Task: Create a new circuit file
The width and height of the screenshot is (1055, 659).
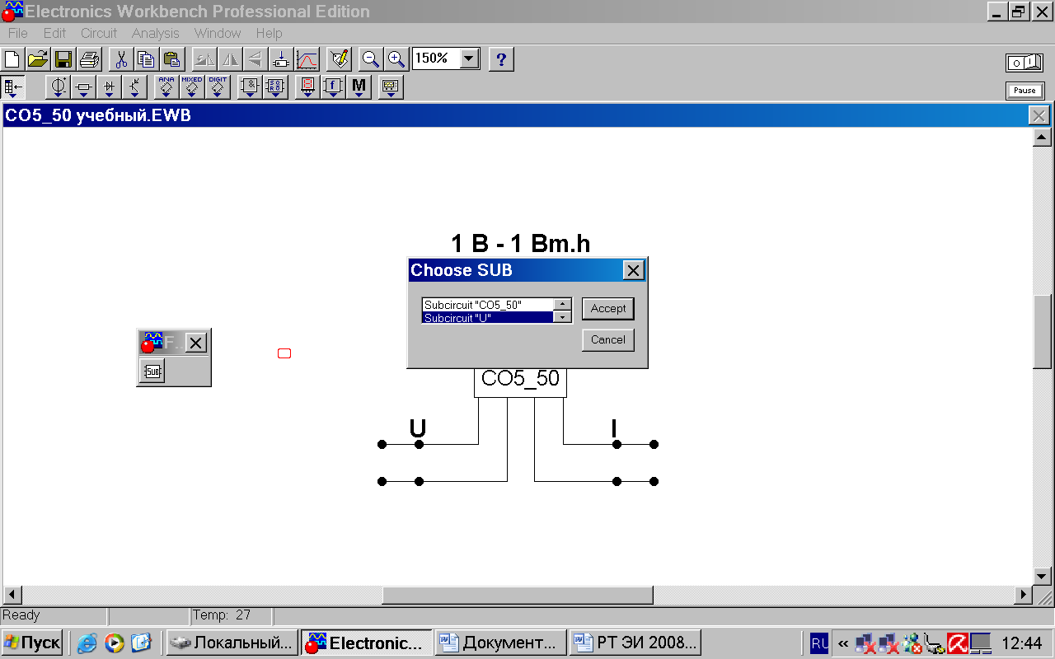Action: (12, 59)
